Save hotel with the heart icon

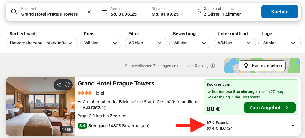(x=67, y=85)
